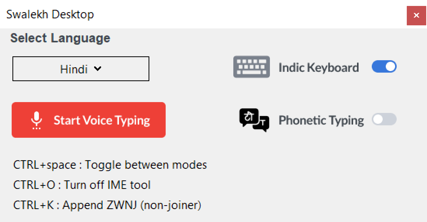The image size is (427, 222).
Task: Start voice typing with the red button
Action: point(89,120)
